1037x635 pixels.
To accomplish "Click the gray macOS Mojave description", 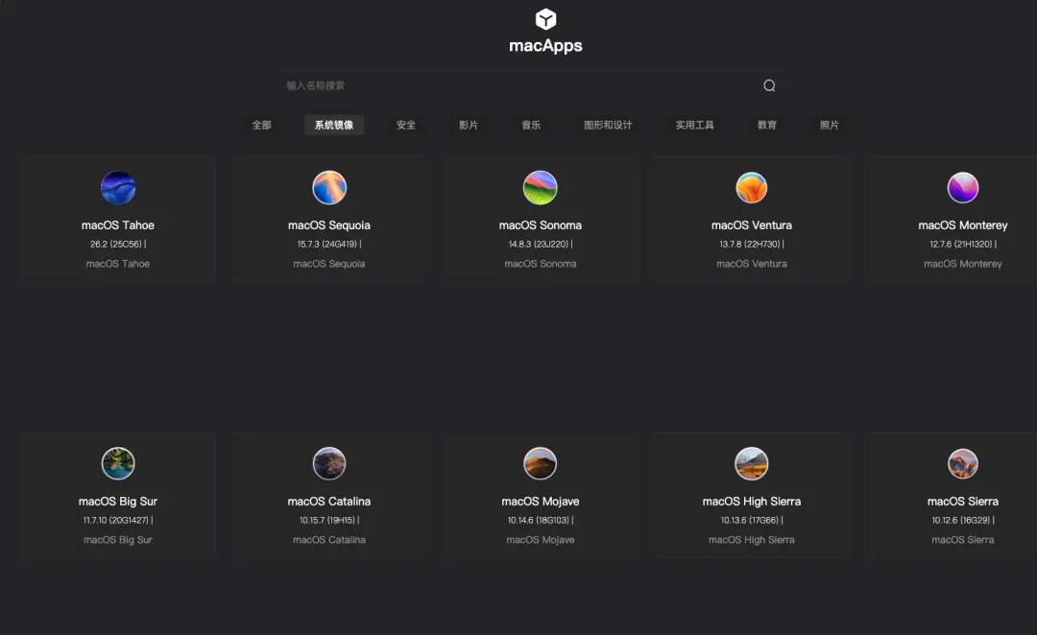I will tap(541, 540).
